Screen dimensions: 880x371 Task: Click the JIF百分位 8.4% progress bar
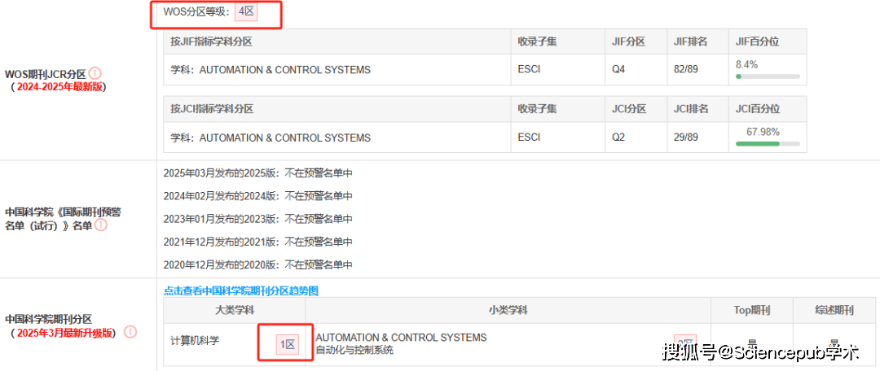pos(768,76)
